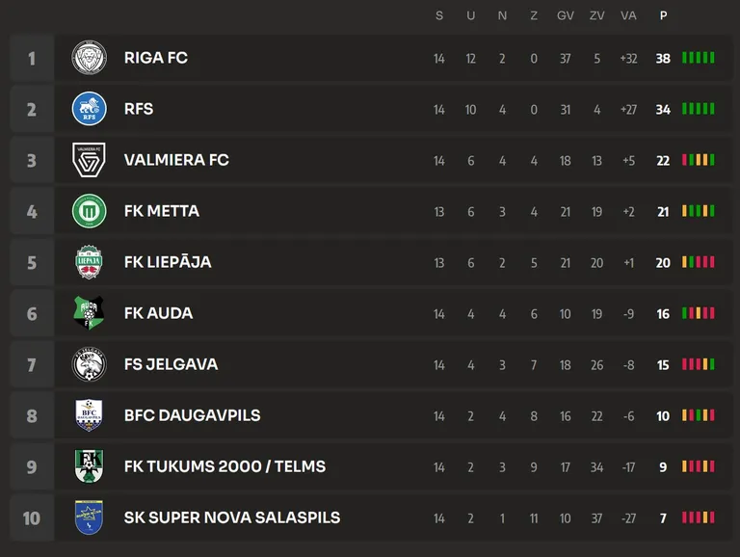The width and height of the screenshot is (740, 557).
Task: Select the rank 6 position cell
Action: [32, 313]
